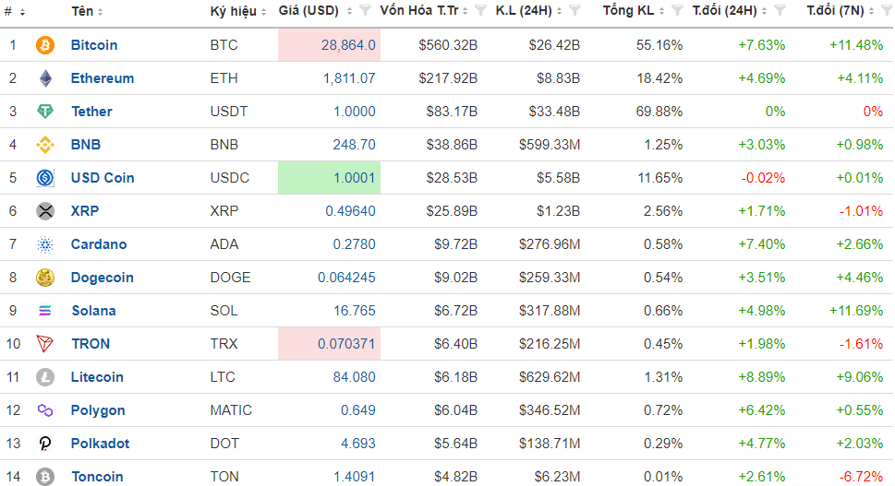Viewport: 895px width, 486px height.
Task: Click the Cardano logo icon
Action: [45, 244]
